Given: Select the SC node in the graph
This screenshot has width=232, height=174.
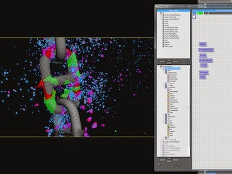Looking at the screenshot, I should point(202,77).
